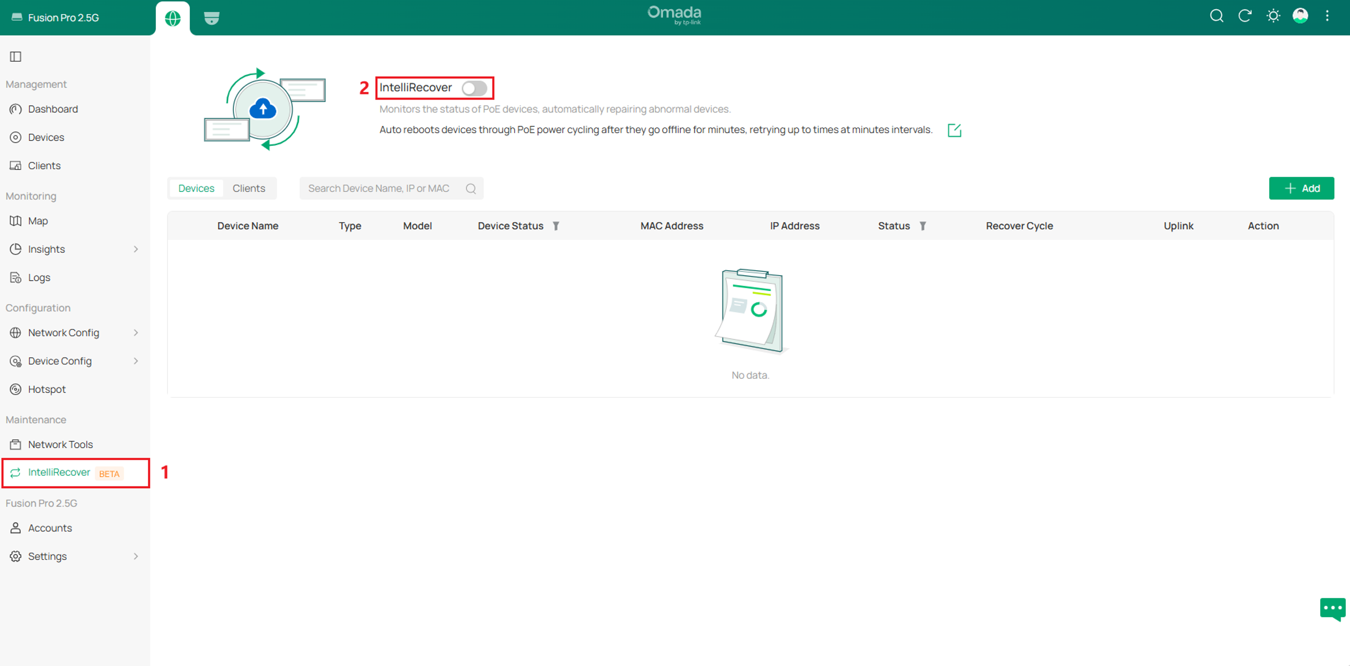Filter by Device Status funnel icon
The image size is (1350, 666).
(x=556, y=226)
